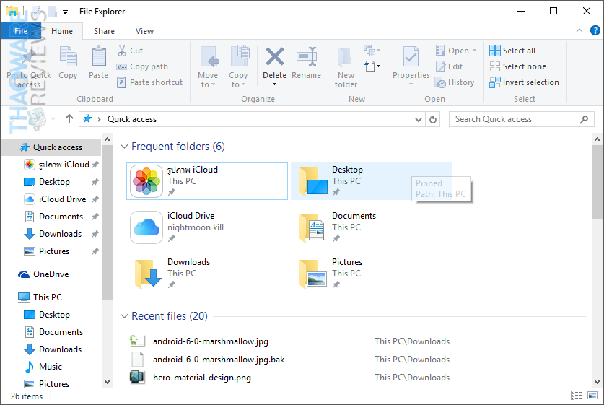The image size is (604, 405).
Task: Select the file android-6-0-marshmallow.jpg.bak
Action: point(219,360)
